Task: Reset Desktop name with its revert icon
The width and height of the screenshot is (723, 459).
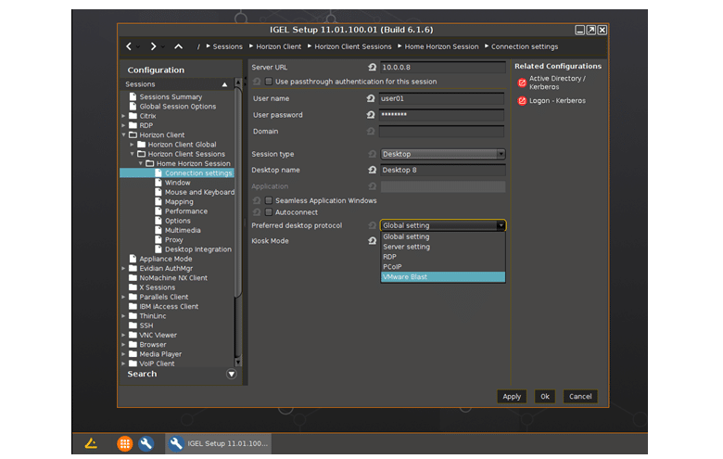Action: coord(372,171)
